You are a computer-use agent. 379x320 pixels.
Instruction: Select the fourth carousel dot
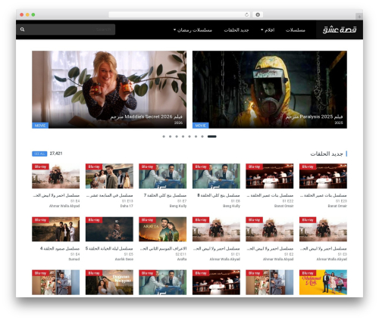point(183,136)
